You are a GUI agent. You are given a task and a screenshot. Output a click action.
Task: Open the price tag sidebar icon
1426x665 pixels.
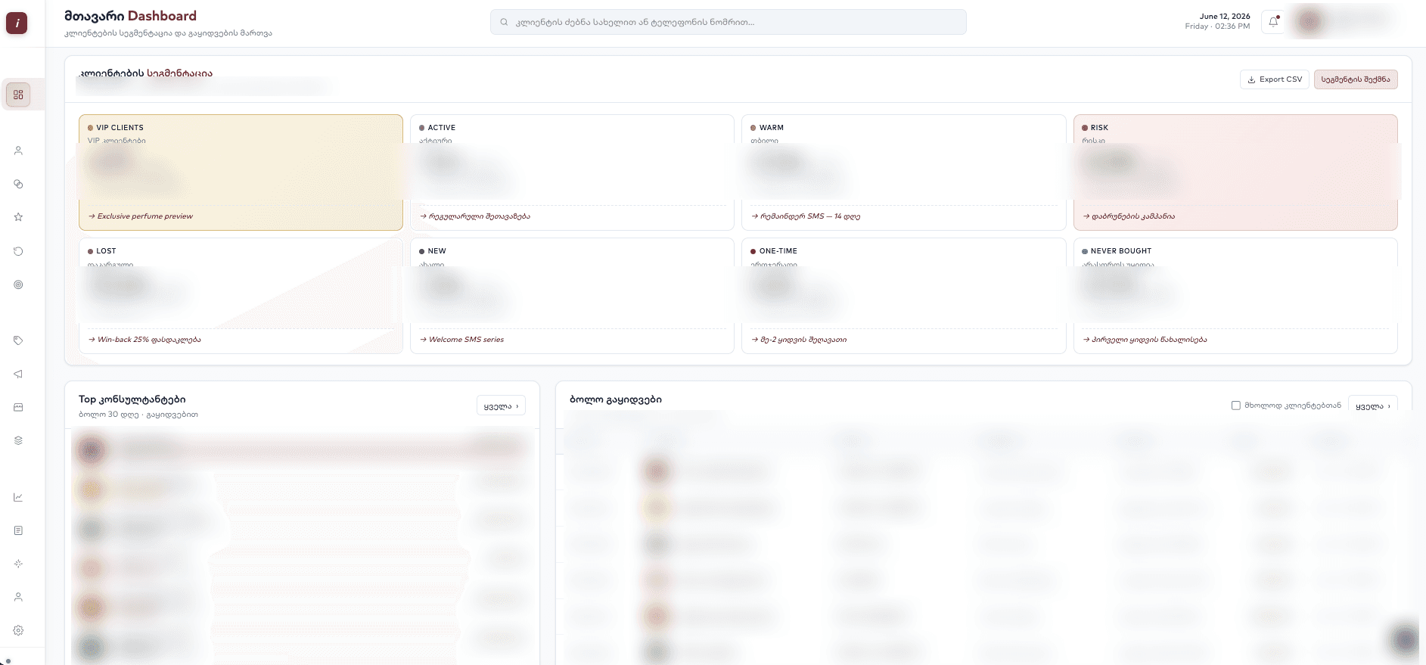click(18, 340)
